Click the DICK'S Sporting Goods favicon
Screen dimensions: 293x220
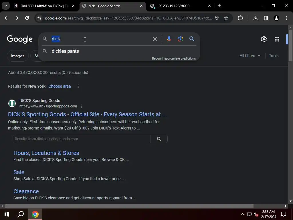click(x=12, y=103)
